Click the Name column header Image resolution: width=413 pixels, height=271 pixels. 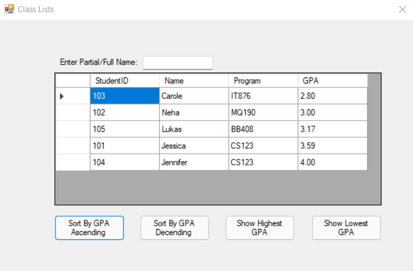193,81
